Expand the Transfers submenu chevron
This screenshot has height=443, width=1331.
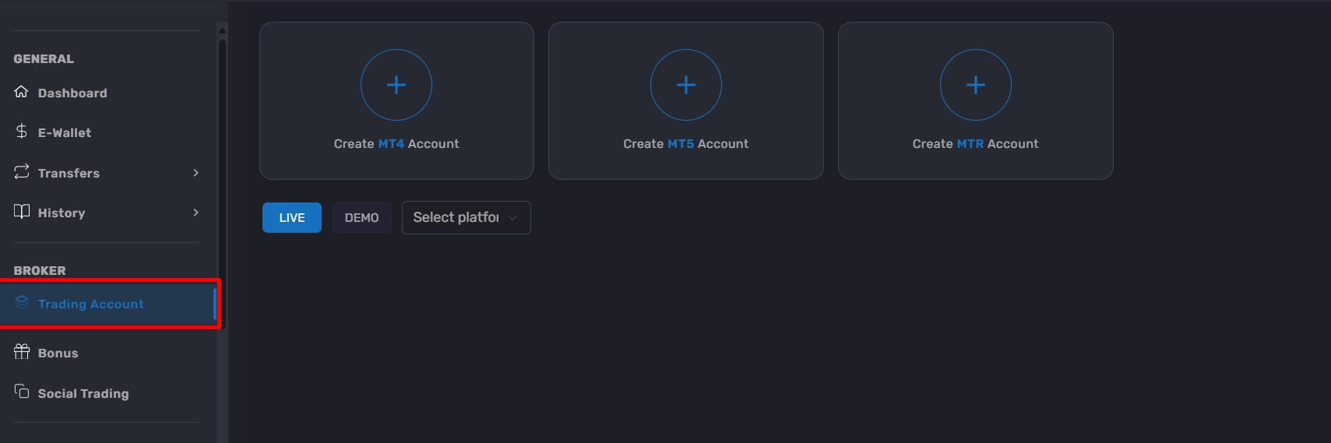coord(196,173)
